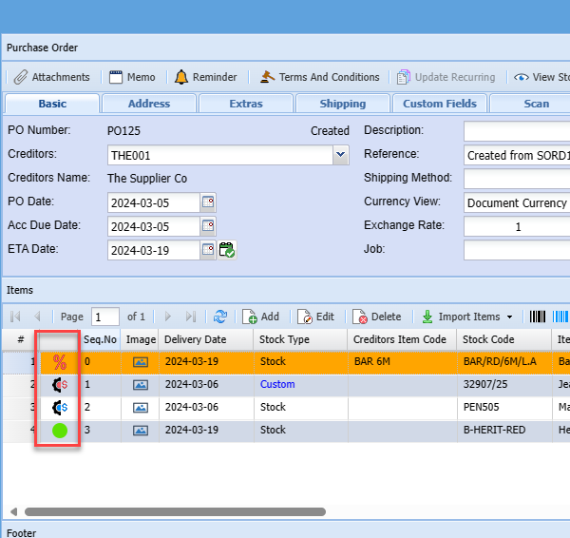This screenshot has width=570, height=538.
Task: Open the Acc Due Date calendar picker
Action: point(208,226)
